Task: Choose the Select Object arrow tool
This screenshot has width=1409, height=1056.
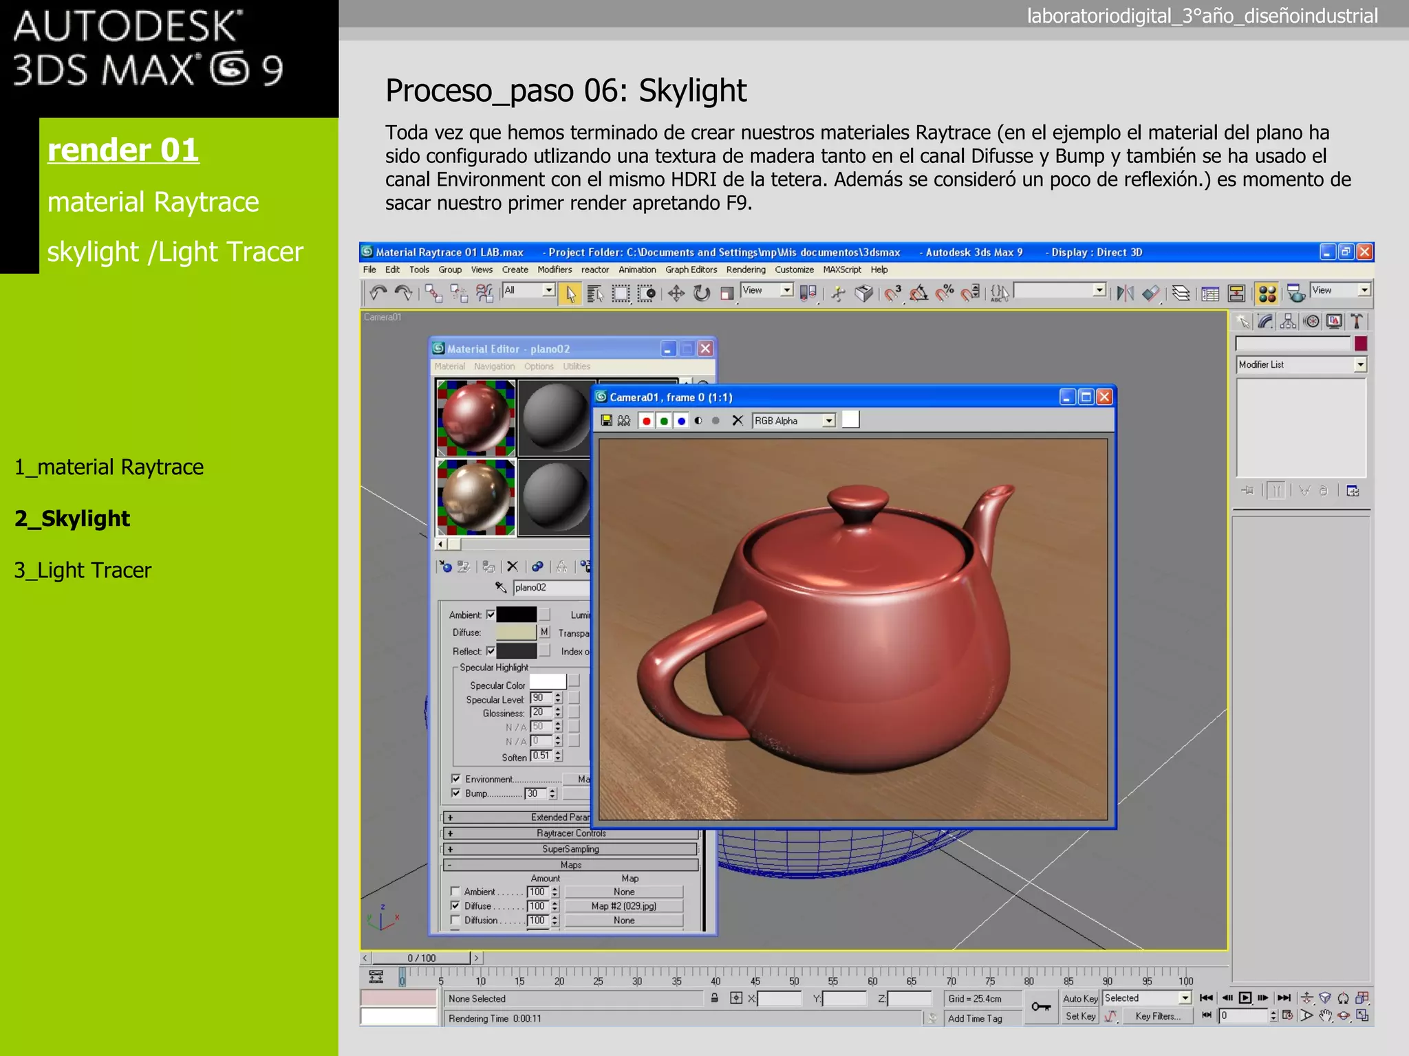Action: (x=570, y=294)
